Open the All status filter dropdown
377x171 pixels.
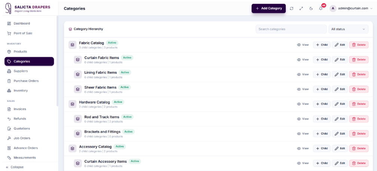[x=349, y=29]
